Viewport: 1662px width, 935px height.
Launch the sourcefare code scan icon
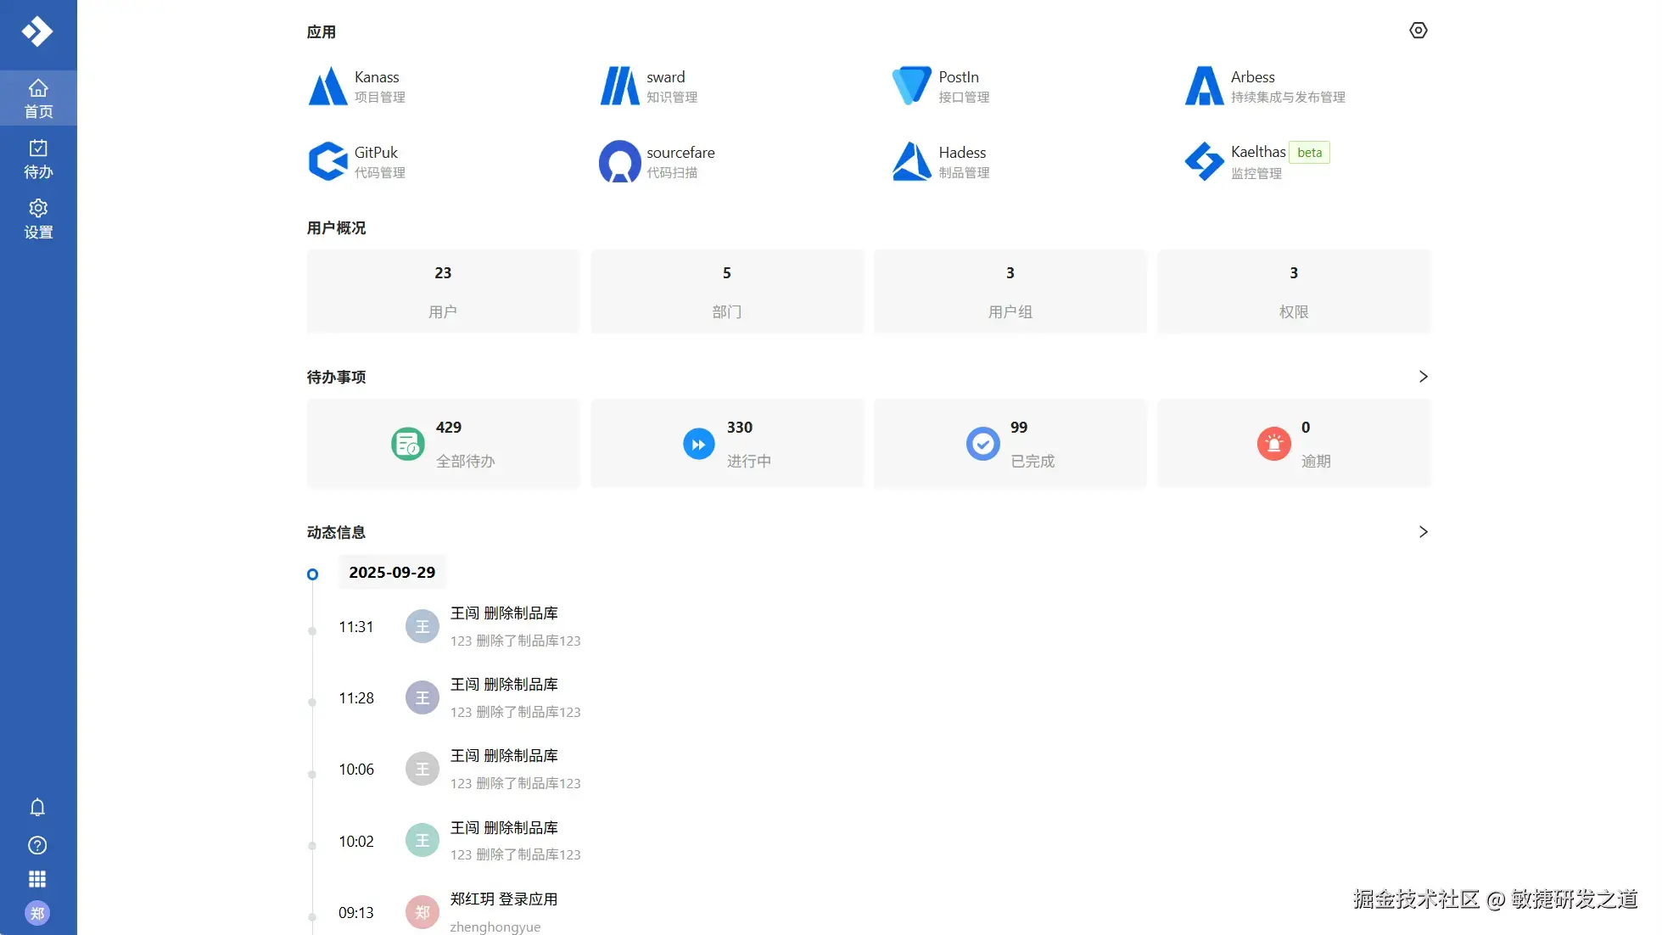tap(619, 161)
